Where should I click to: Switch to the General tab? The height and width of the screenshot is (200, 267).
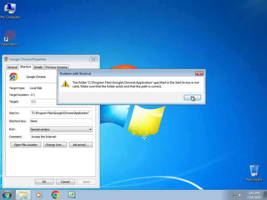point(12,67)
